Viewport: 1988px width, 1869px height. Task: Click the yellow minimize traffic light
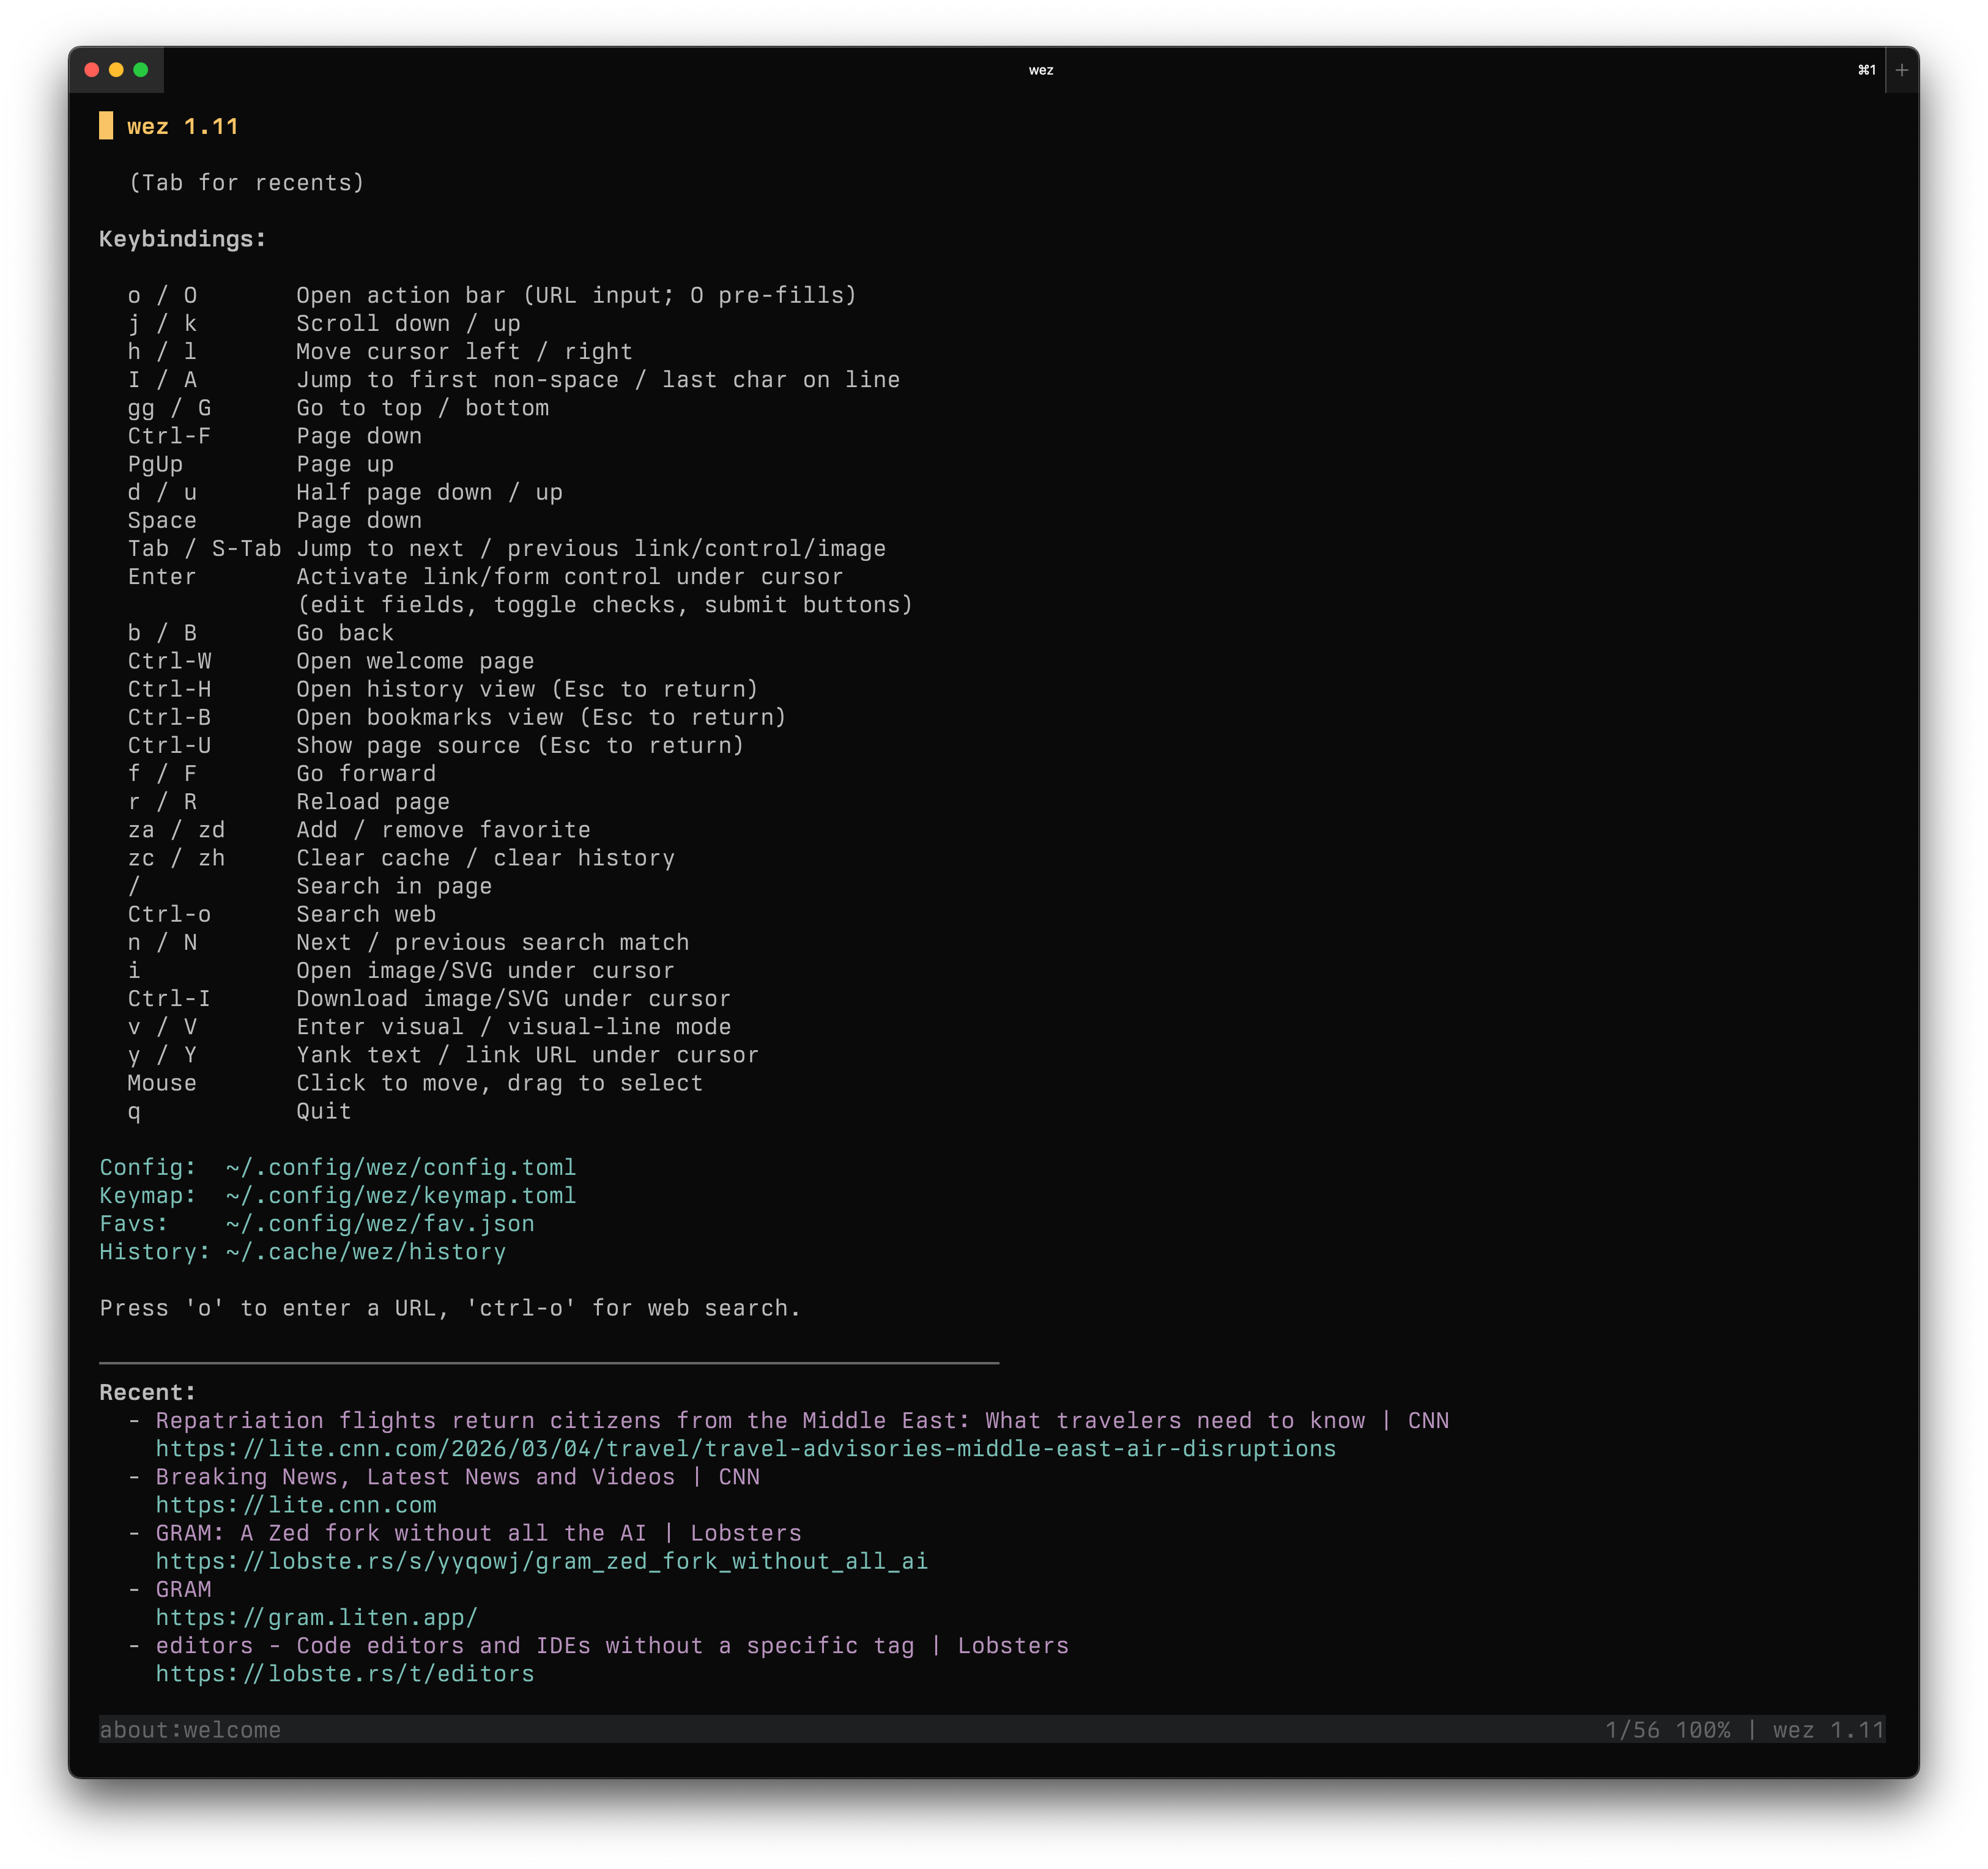pyautogui.click(x=117, y=70)
